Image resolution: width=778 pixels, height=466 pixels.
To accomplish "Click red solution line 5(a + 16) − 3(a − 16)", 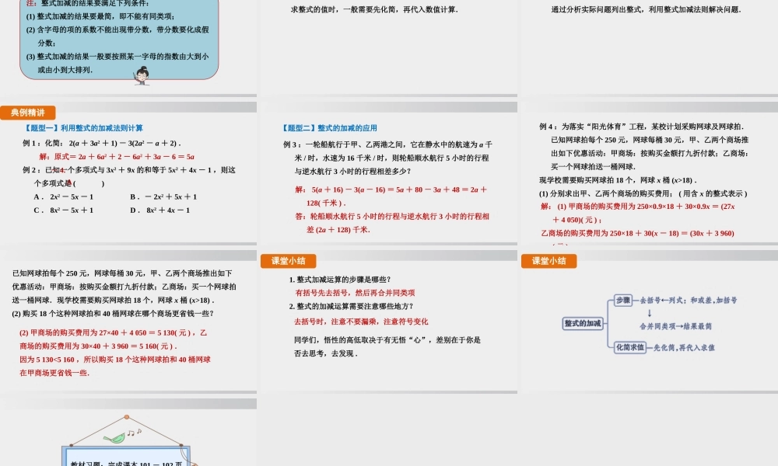I will tap(391, 196).
